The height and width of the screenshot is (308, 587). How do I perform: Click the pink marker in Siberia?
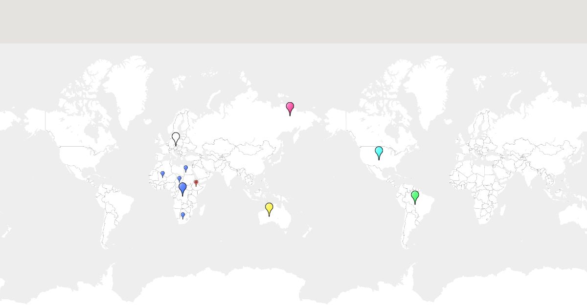point(290,109)
